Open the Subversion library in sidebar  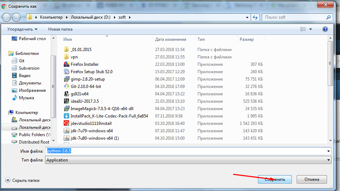tap(26, 68)
